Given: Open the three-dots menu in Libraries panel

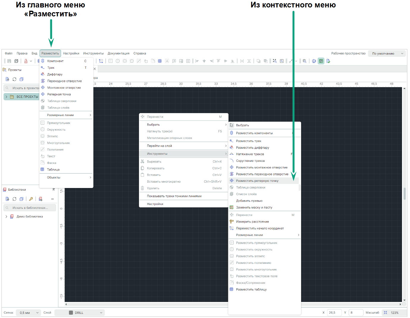Looking at the screenshot, I should pos(52,199).
